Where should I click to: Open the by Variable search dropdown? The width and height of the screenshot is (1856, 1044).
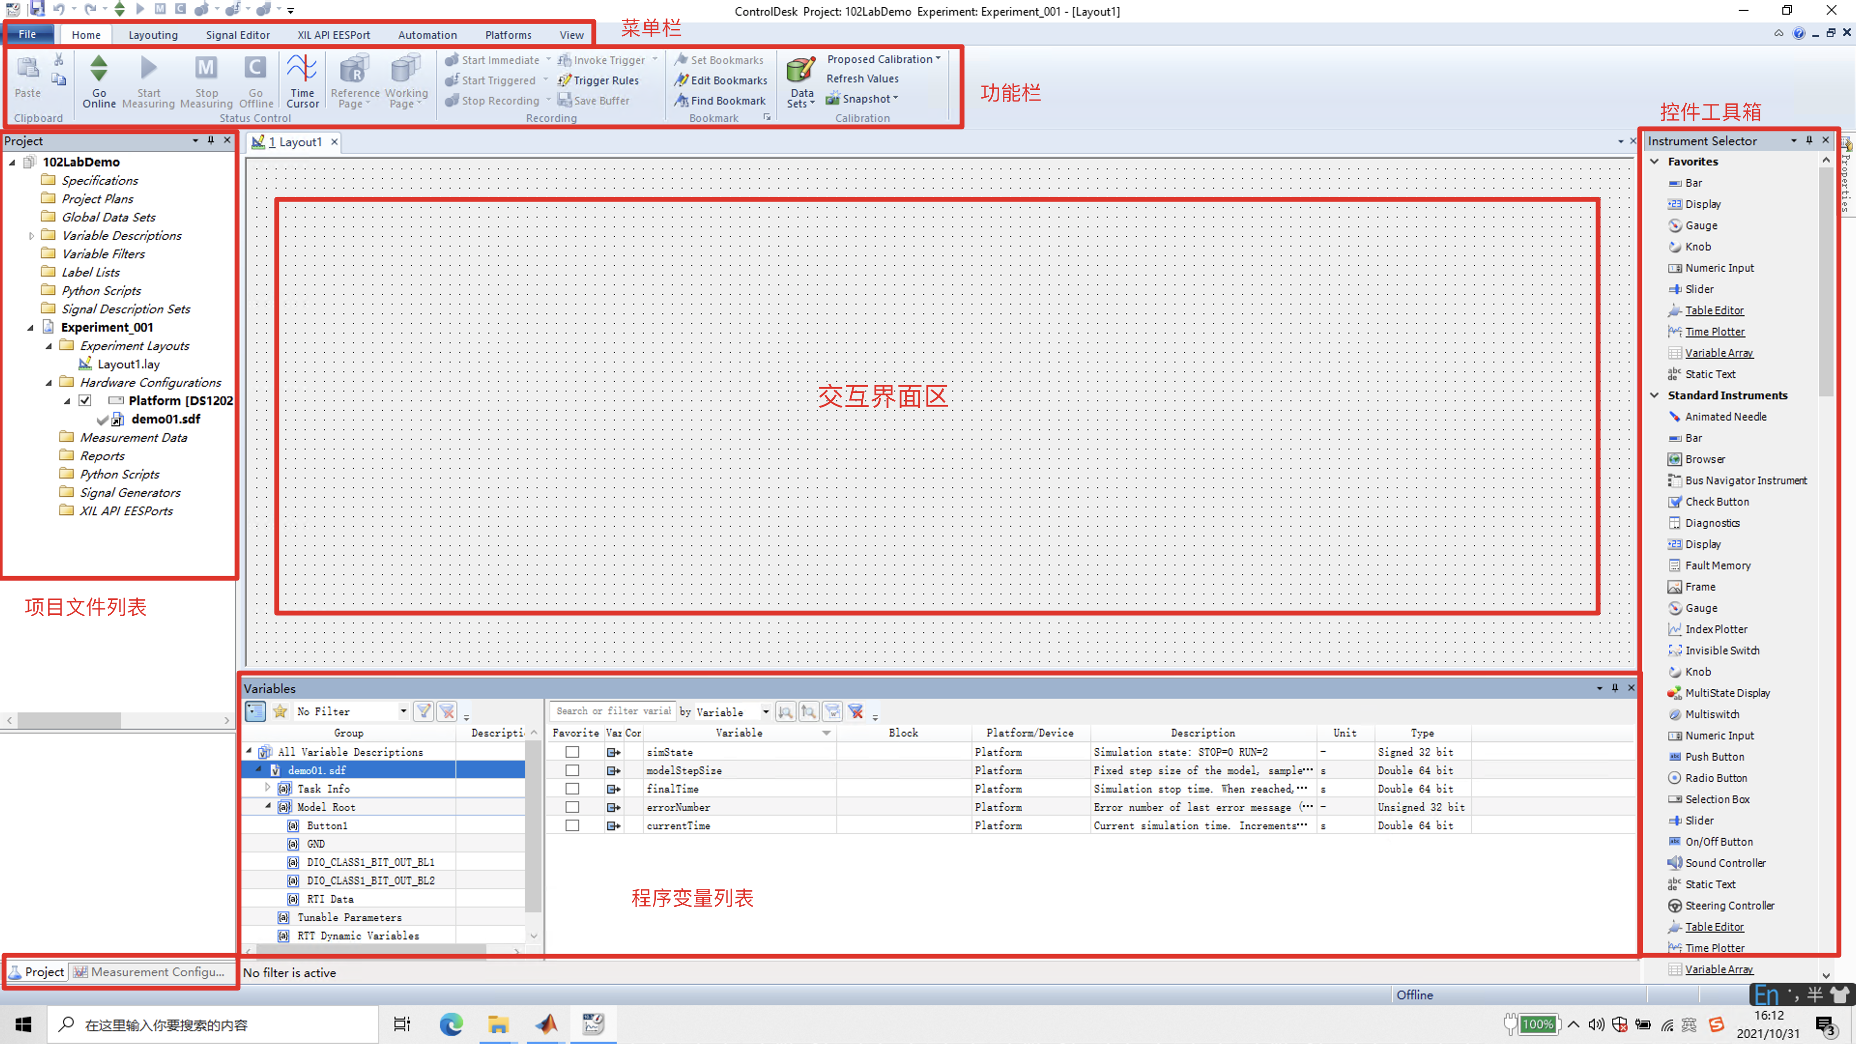765,712
